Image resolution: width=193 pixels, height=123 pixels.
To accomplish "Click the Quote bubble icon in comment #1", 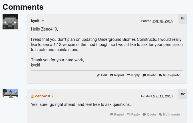I will [144, 75].
